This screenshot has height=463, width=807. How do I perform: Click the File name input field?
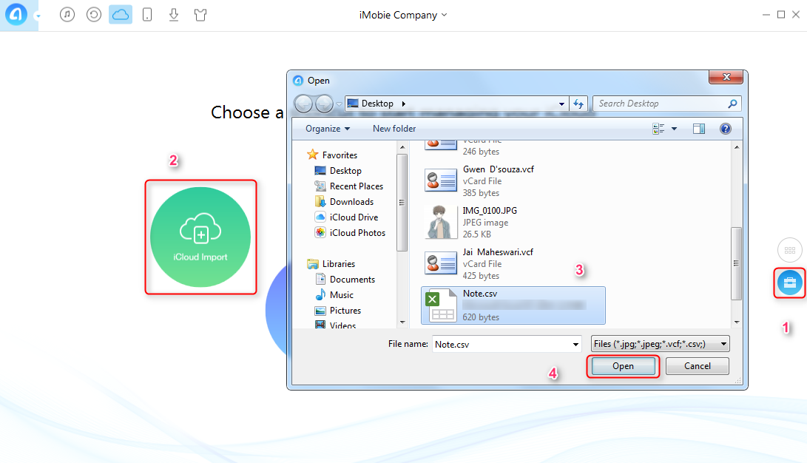click(501, 344)
